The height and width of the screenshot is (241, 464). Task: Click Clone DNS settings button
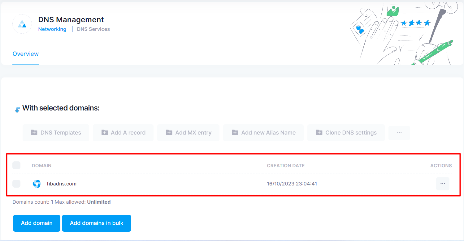click(346, 133)
